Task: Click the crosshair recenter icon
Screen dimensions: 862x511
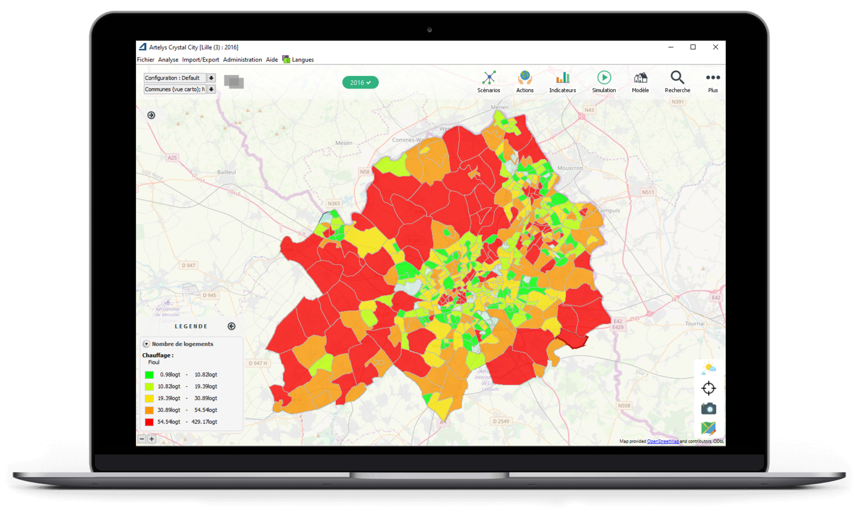Action: (708, 388)
